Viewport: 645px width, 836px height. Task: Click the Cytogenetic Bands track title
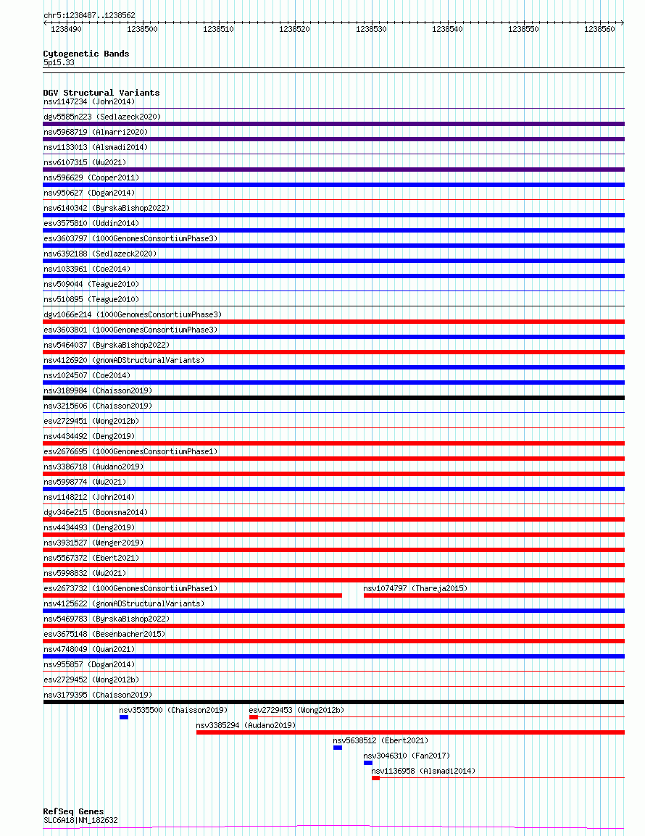(86, 54)
